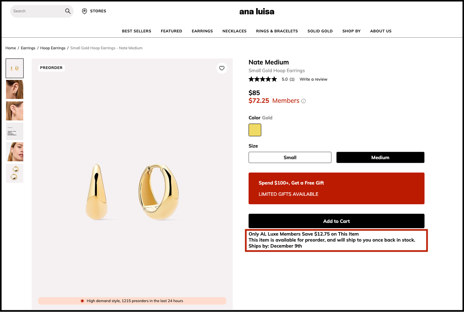Open the Rings & Bracelets menu
Viewport: 464px width, 312px height.
pos(277,31)
